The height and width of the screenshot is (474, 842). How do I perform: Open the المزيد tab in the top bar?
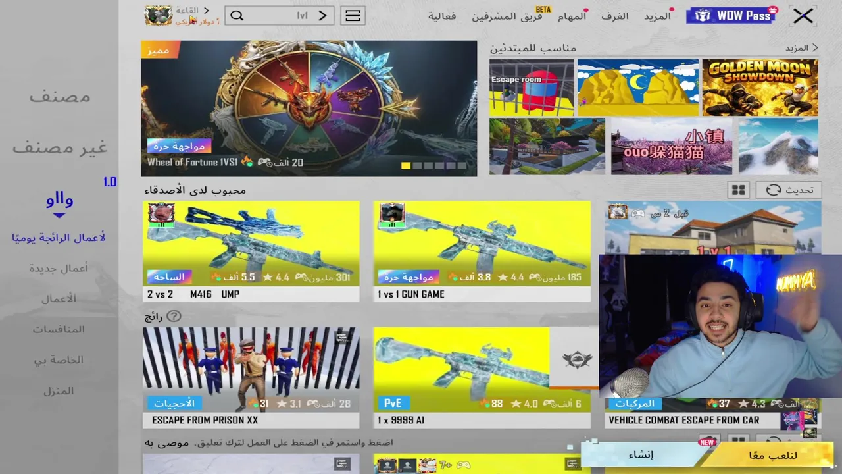[x=657, y=16]
